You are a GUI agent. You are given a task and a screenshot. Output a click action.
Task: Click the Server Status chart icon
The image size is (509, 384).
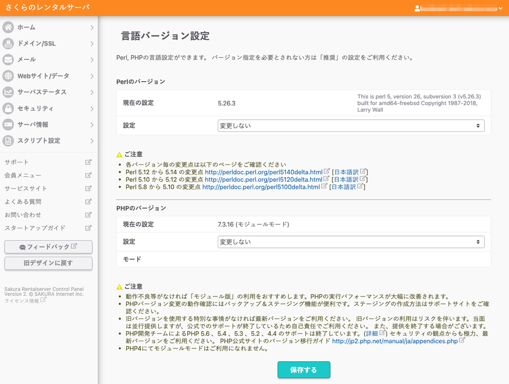[x=8, y=92]
